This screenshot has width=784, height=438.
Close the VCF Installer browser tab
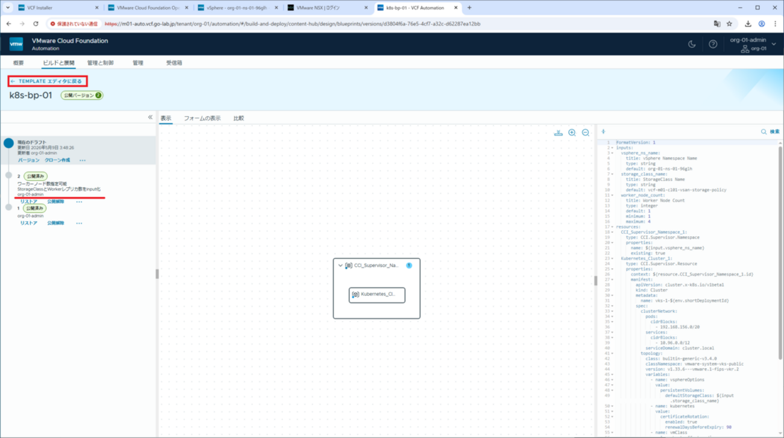pyautogui.click(x=96, y=8)
